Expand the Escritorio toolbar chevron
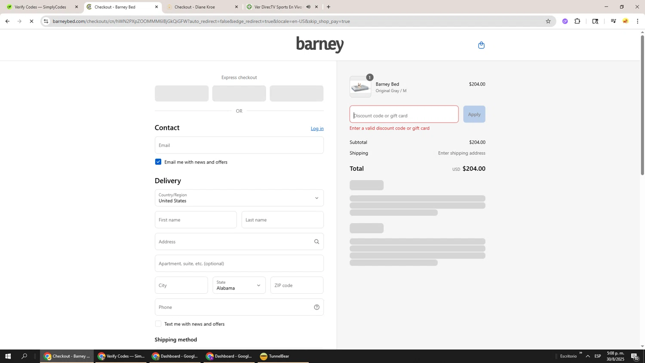The image size is (645, 363). click(x=580, y=353)
